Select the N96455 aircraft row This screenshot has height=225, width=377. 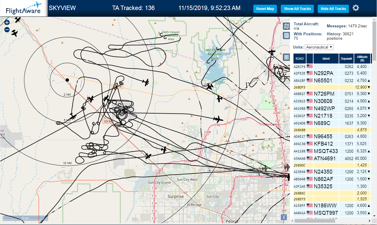pos(332,136)
